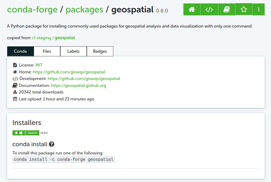Click the download icon beside total downloads
271x182 pixels.
15,92
